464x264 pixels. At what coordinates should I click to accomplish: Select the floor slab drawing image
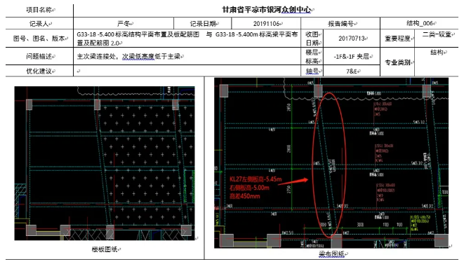point(105,163)
